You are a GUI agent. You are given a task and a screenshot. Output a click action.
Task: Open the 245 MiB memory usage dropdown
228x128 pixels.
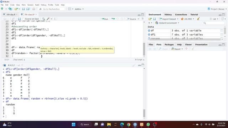pos(187,19)
